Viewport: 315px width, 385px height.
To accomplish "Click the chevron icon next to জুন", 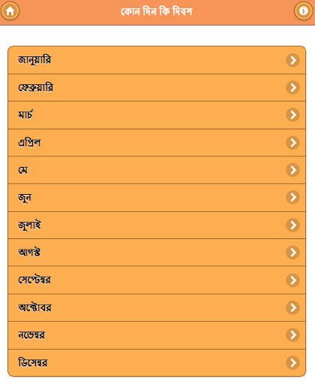I will point(292,197).
